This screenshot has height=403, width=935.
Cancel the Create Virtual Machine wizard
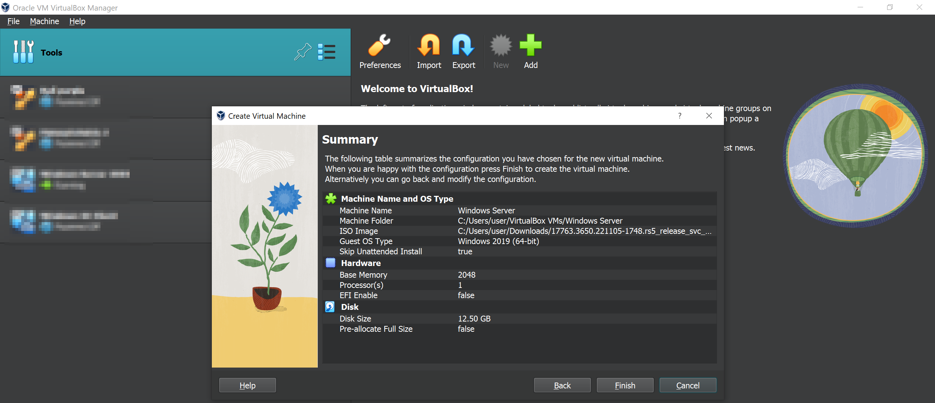click(x=688, y=385)
